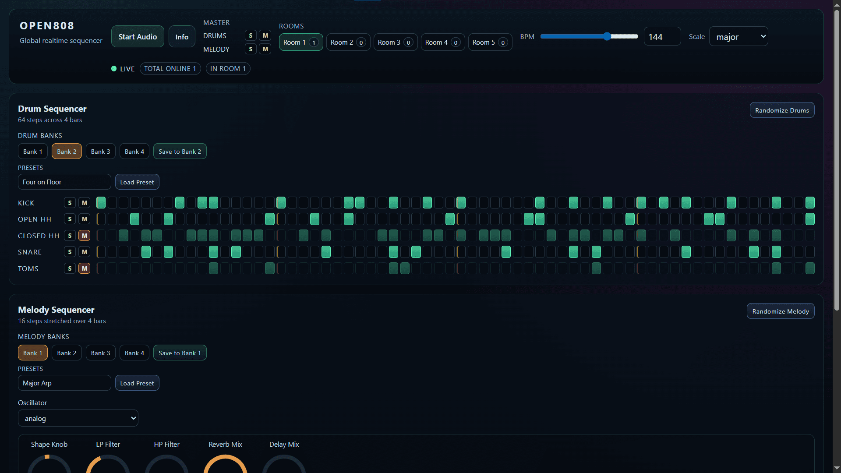Toggle the first step of the KICK row
Screen dimensions: 841x473
point(101,202)
